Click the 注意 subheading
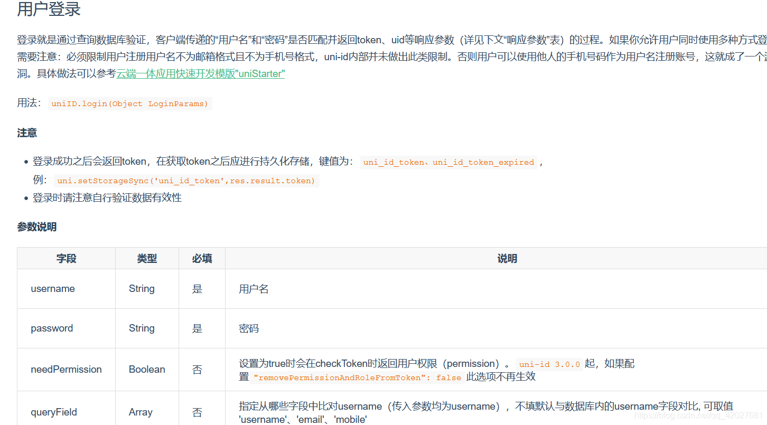Image resolution: width=767 pixels, height=425 pixels. click(x=27, y=133)
